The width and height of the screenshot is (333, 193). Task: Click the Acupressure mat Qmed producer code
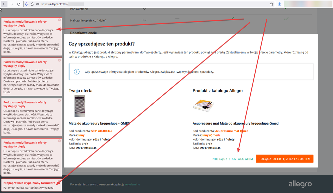tap(232, 131)
